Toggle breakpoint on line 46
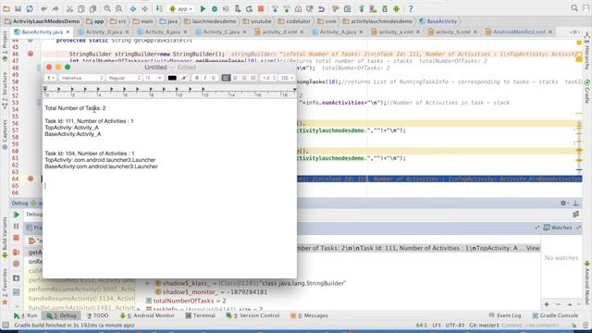This screenshot has height=333, width=592. (x=31, y=54)
